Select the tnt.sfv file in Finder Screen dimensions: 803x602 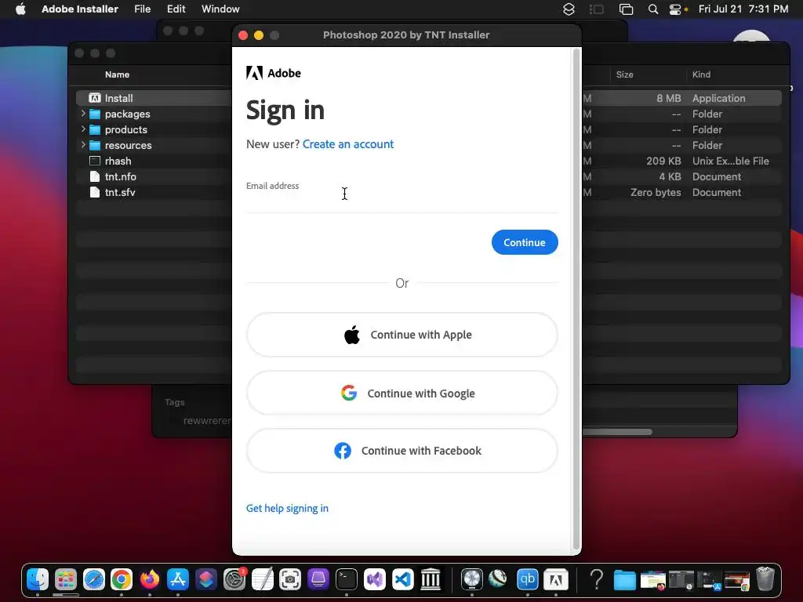120,192
